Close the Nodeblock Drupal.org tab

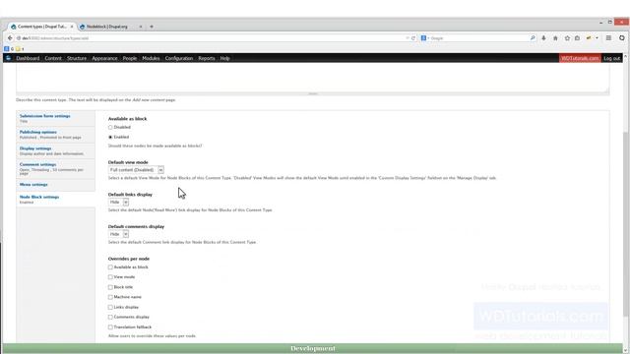pyautogui.click(x=141, y=27)
